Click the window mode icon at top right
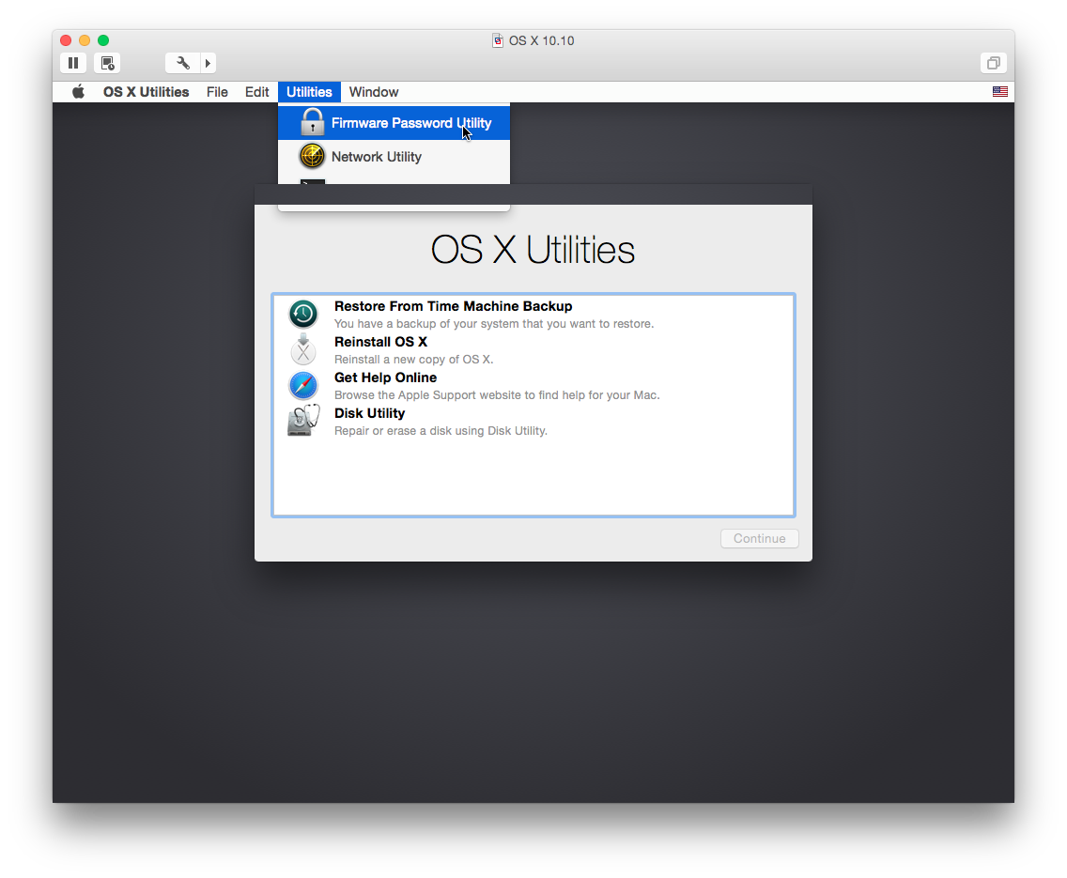Screen dimensions: 1067x878 click(x=994, y=63)
